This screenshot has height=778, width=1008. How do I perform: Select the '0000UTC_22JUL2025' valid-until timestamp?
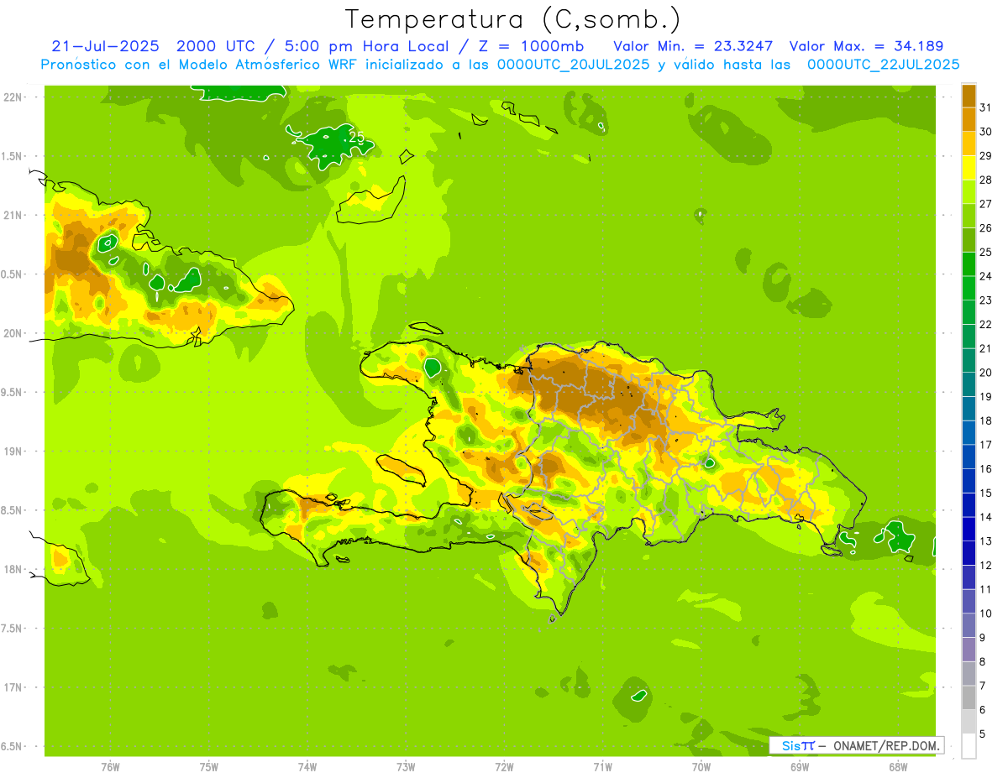(x=883, y=65)
